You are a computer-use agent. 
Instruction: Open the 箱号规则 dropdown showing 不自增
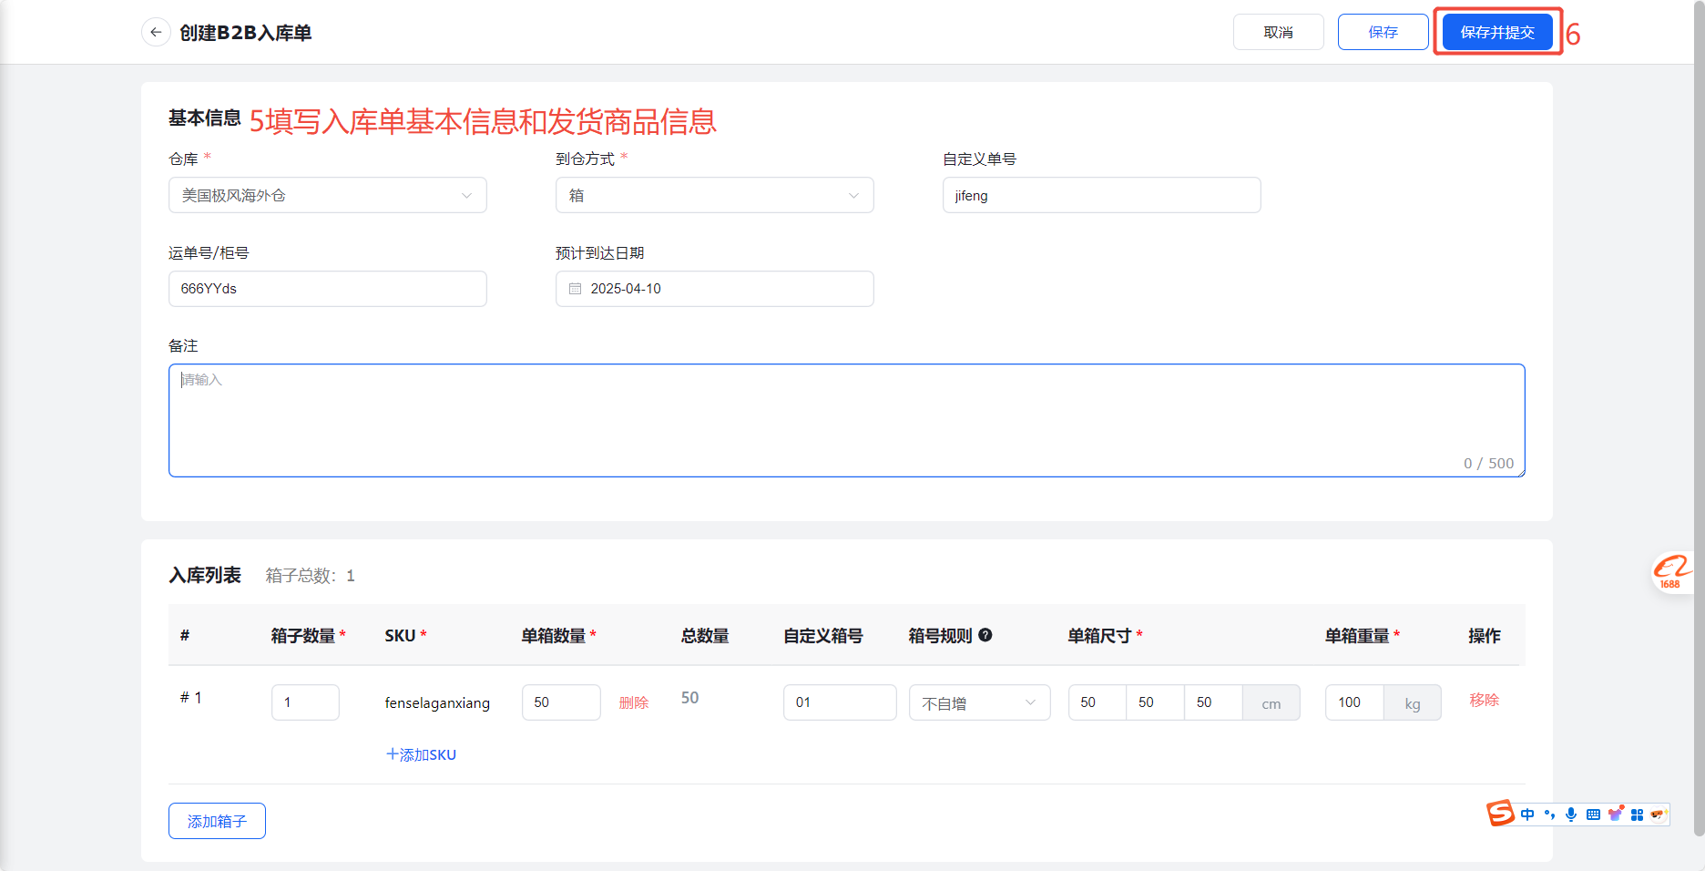(x=980, y=702)
